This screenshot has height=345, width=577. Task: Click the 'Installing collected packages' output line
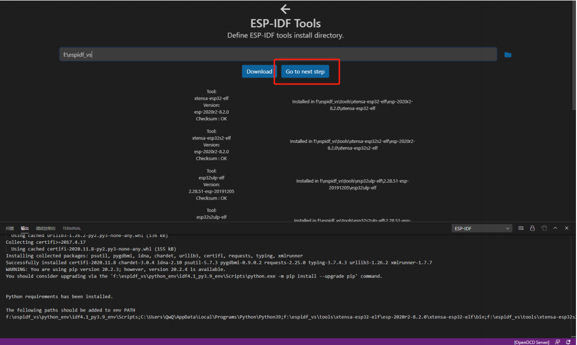(154, 256)
